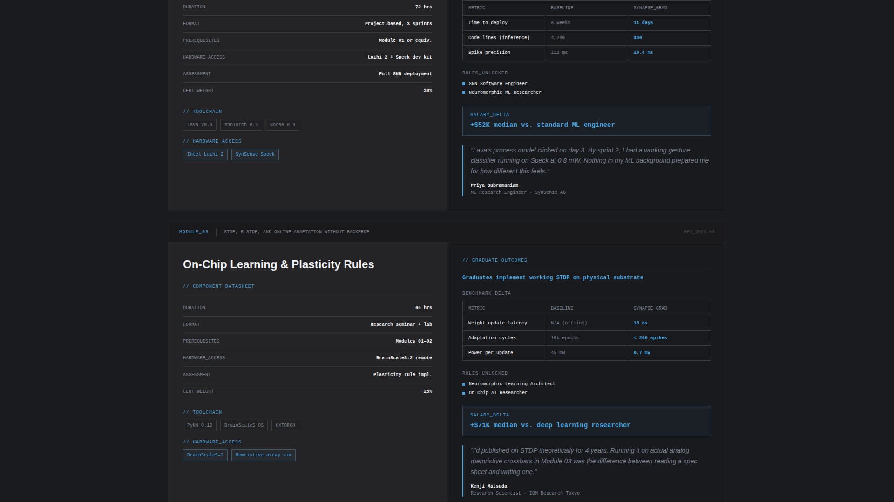
Task: Click Modules 01–02 prerequisite value
Action: 414,341
